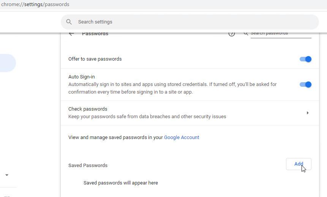Click the magnifier icon in Search settings
The width and height of the screenshot is (327, 197).
click(x=69, y=22)
